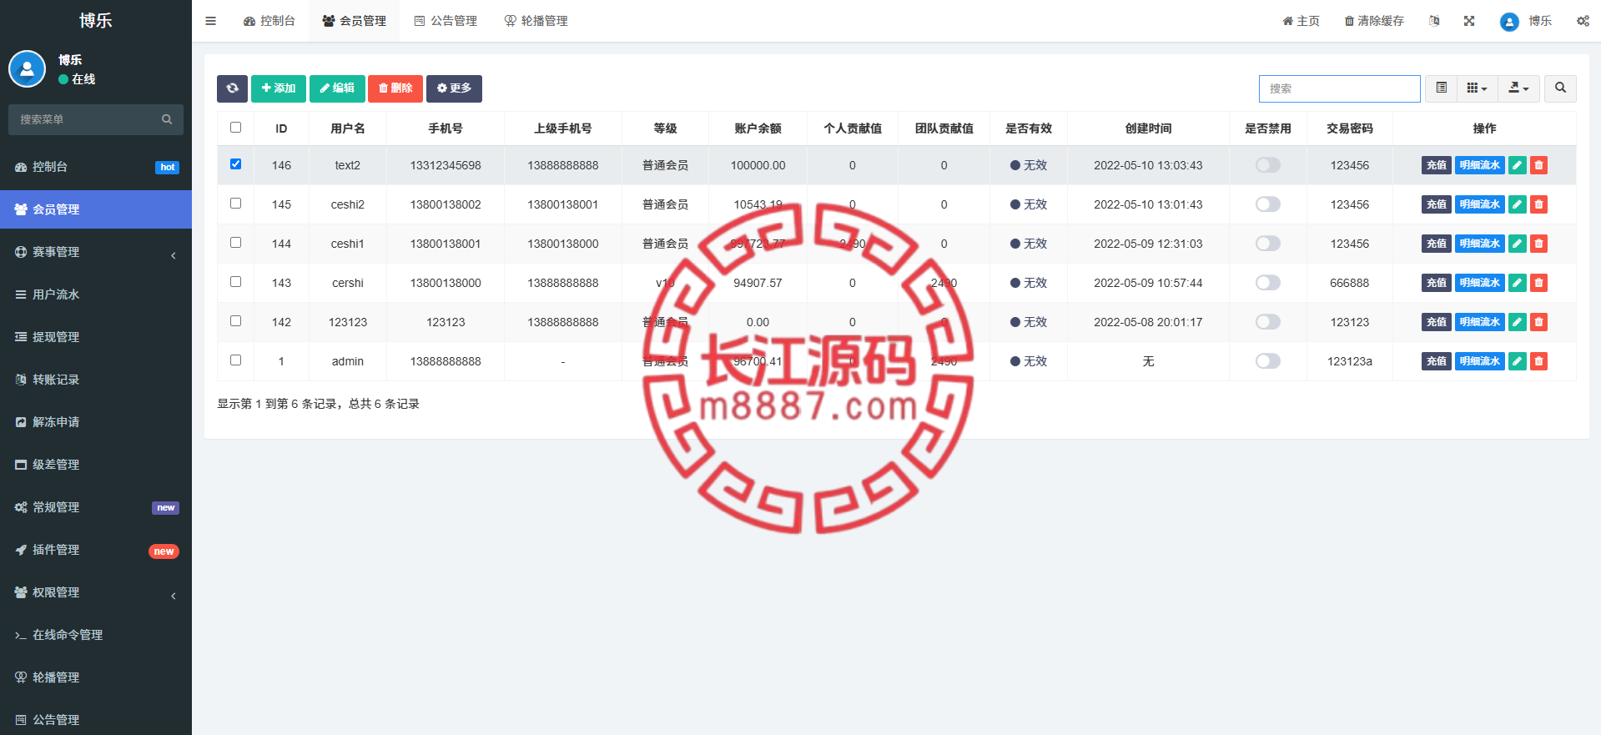Click the red 删除 delete toolbar button
1601x735 pixels.
(395, 88)
